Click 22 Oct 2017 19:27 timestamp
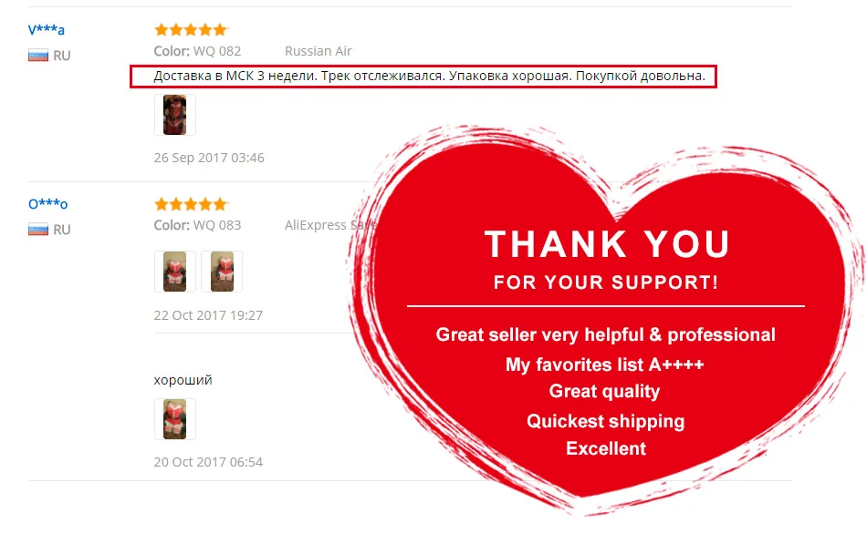The width and height of the screenshot is (867, 534). 208,314
